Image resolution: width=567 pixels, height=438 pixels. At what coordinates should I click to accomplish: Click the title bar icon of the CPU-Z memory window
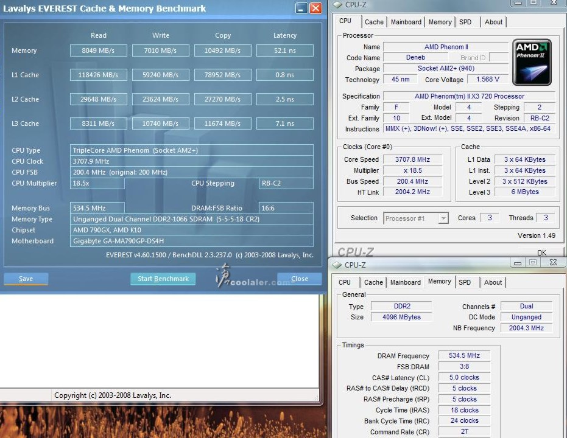click(337, 265)
